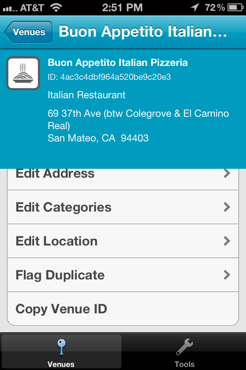Image resolution: width=246 pixels, height=370 pixels.
Task: Tap the 69 37th Ave address text
Action: [138, 119]
